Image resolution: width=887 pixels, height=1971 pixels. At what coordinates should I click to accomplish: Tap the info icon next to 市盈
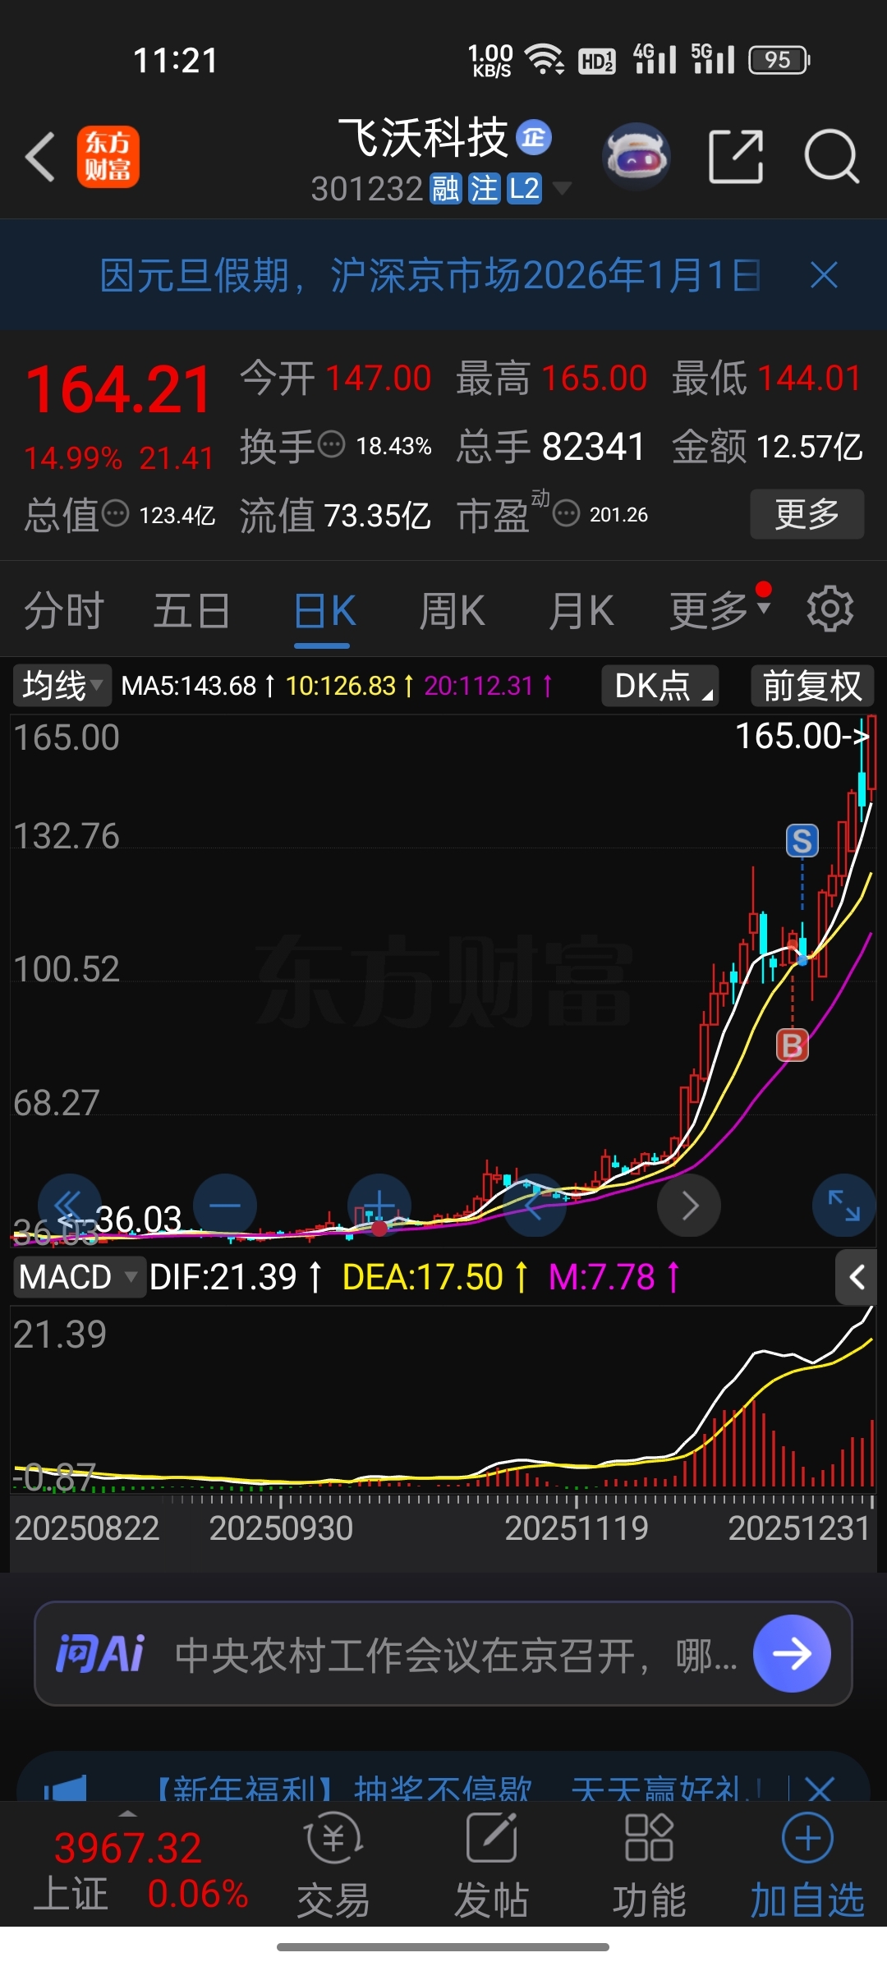click(567, 514)
